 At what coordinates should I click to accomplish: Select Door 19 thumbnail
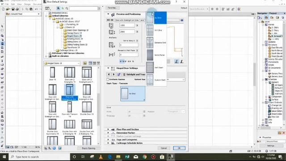[x=52, y=73]
